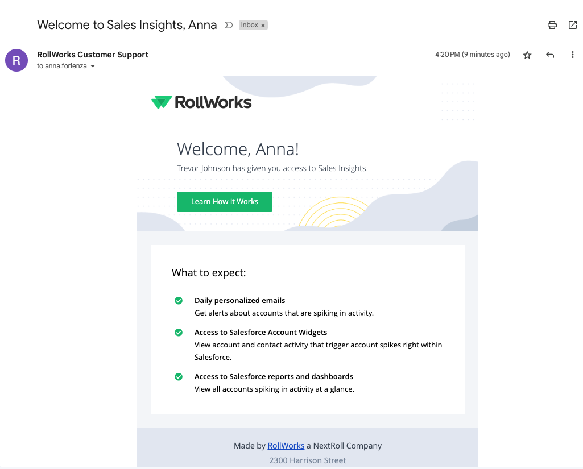Open the three-dot more options menu
This screenshot has height=469, width=583.
click(573, 55)
